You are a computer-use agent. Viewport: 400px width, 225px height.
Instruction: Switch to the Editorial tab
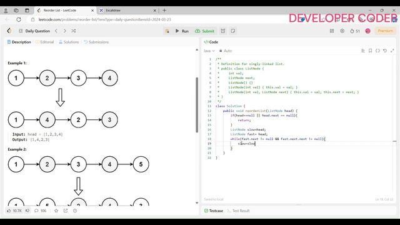click(44, 42)
